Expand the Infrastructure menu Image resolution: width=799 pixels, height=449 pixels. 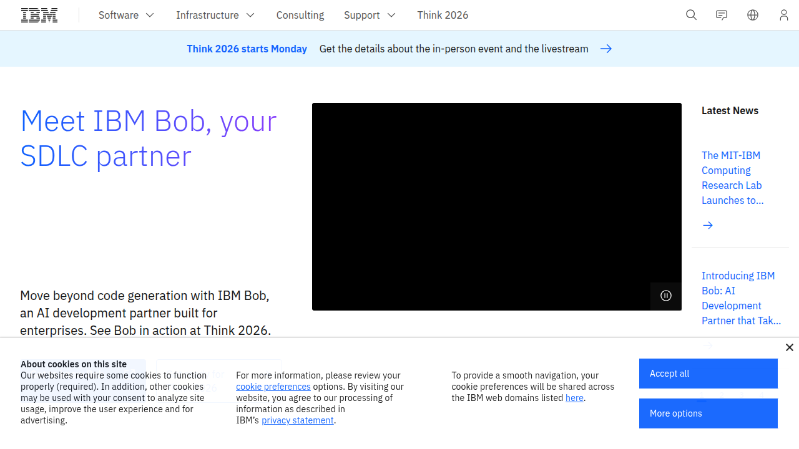(215, 15)
